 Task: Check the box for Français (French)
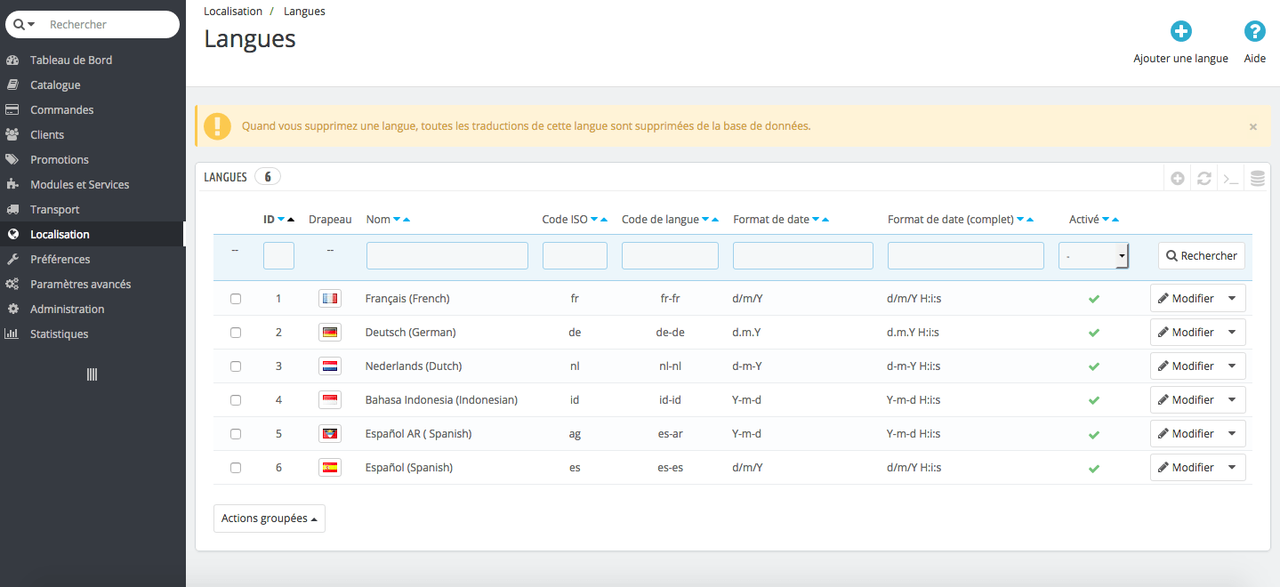coord(236,299)
